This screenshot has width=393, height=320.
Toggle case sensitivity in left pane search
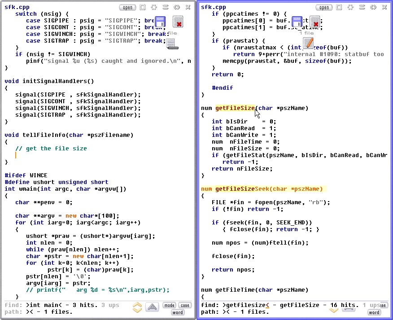tap(185, 306)
